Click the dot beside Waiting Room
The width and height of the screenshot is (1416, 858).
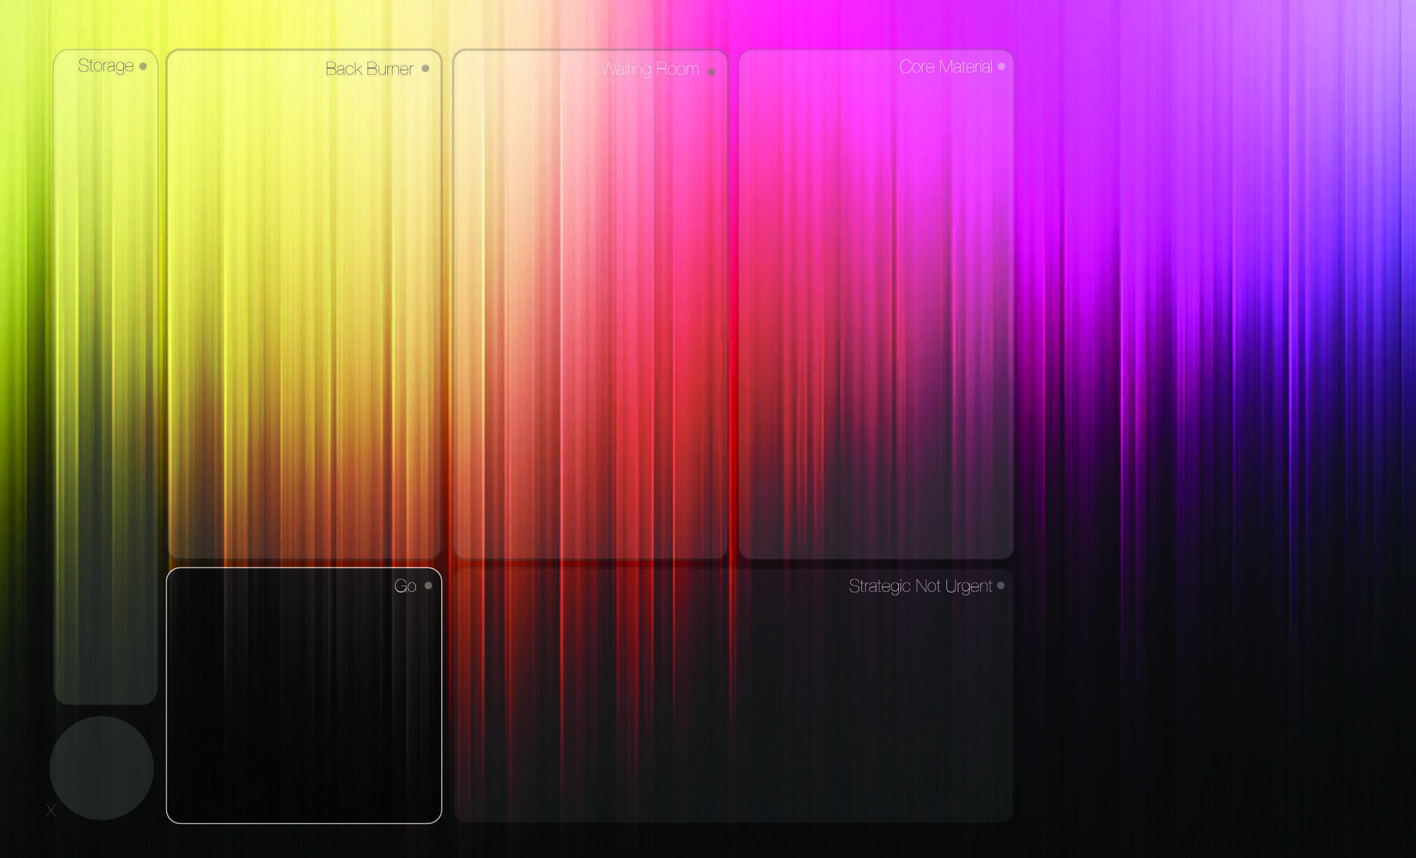(x=711, y=72)
